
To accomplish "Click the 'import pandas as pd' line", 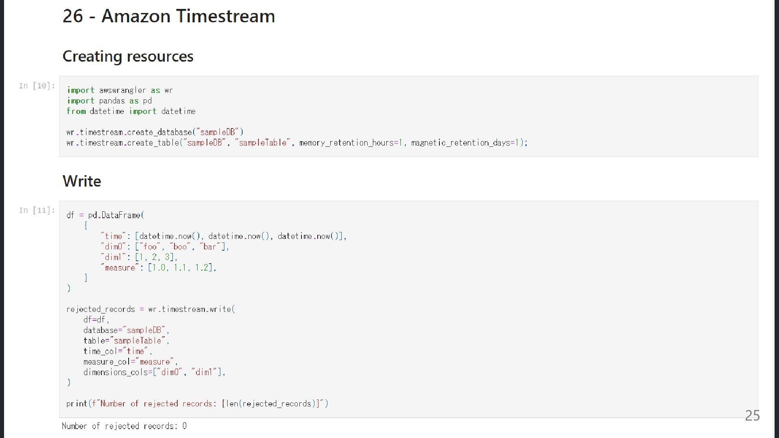I will pyautogui.click(x=109, y=101).
